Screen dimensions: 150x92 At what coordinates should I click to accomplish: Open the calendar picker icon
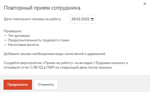coord(92,19)
